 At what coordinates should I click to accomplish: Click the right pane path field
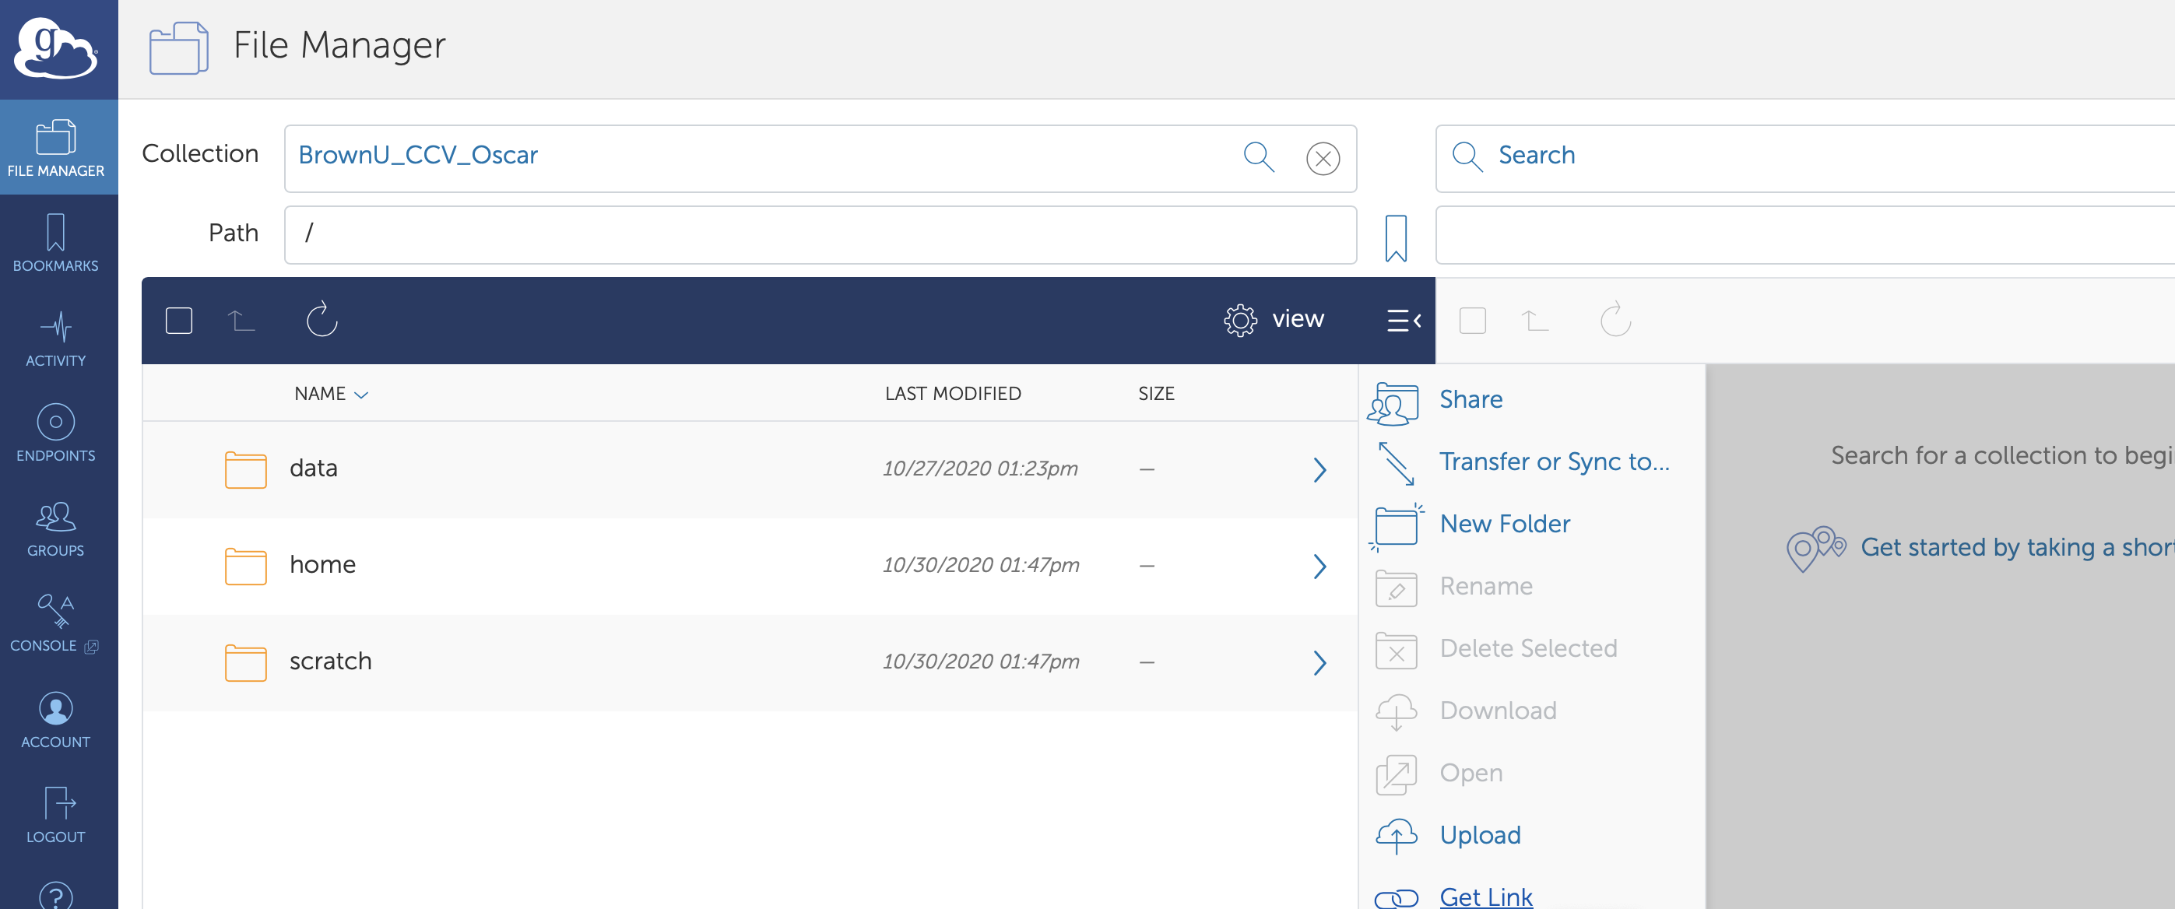click(1805, 234)
